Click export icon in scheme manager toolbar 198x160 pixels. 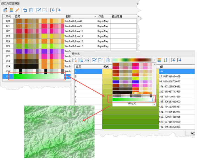point(59,10)
